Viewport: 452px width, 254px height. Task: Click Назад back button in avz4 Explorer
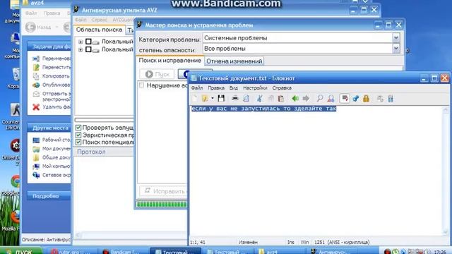(x=38, y=27)
